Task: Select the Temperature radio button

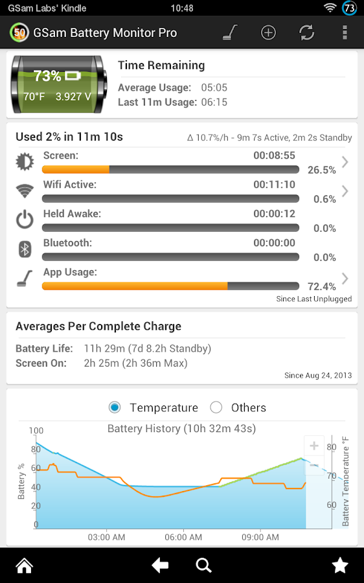Action: pos(115,407)
